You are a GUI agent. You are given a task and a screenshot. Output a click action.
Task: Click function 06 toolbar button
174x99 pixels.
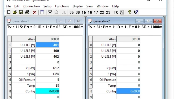pos(78,12)
